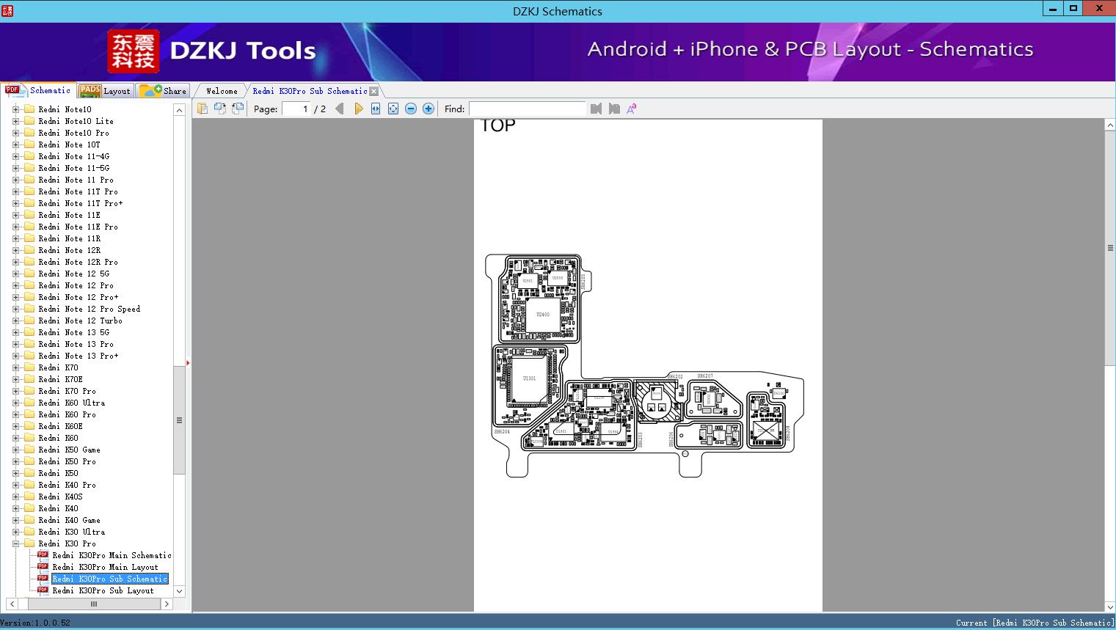1116x630 pixels.
Task: Select the Redmi Note 12R Pro entry
Action: 78,262
